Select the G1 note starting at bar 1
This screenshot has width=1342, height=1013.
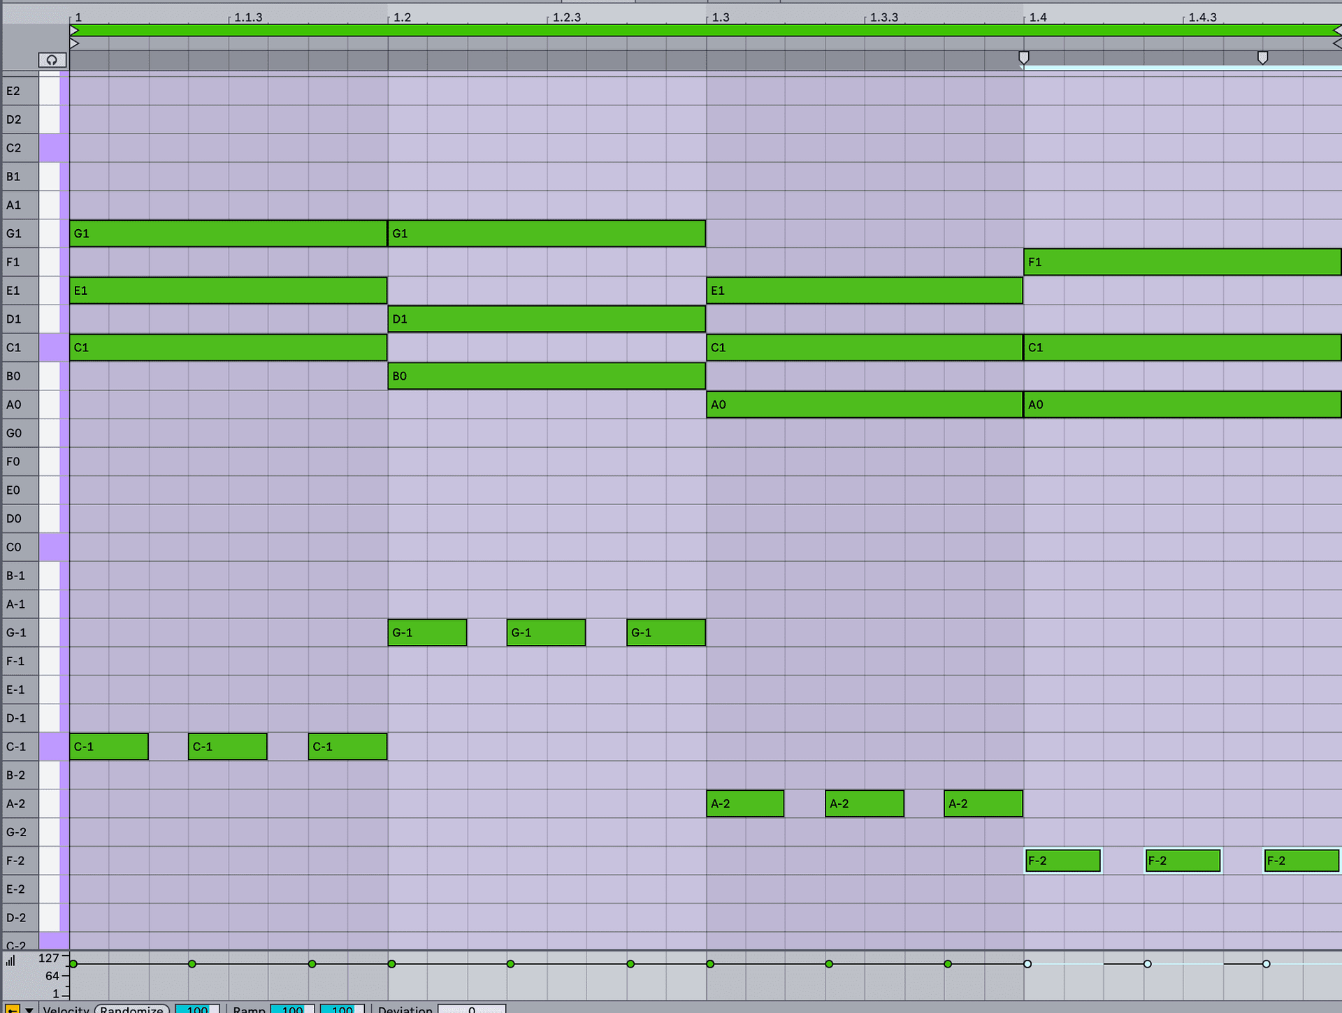pos(229,233)
